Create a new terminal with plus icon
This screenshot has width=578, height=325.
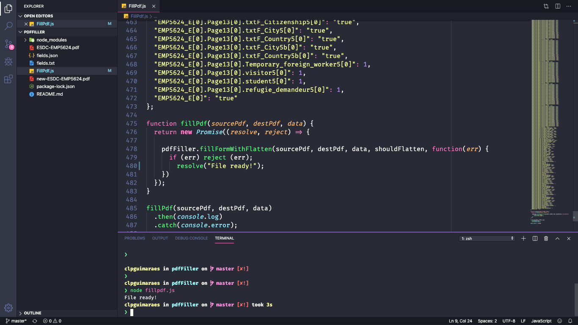click(x=523, y=239)
